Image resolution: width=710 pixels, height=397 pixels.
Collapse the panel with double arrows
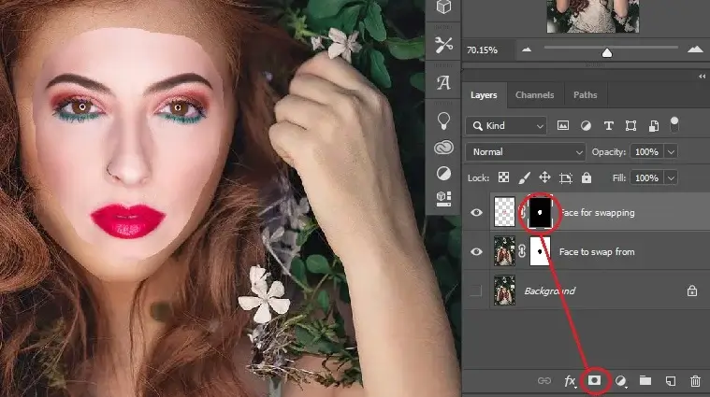702,76
